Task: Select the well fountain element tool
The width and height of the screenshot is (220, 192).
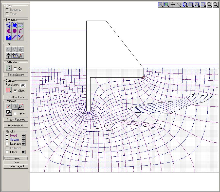Action: click(9, 37)
